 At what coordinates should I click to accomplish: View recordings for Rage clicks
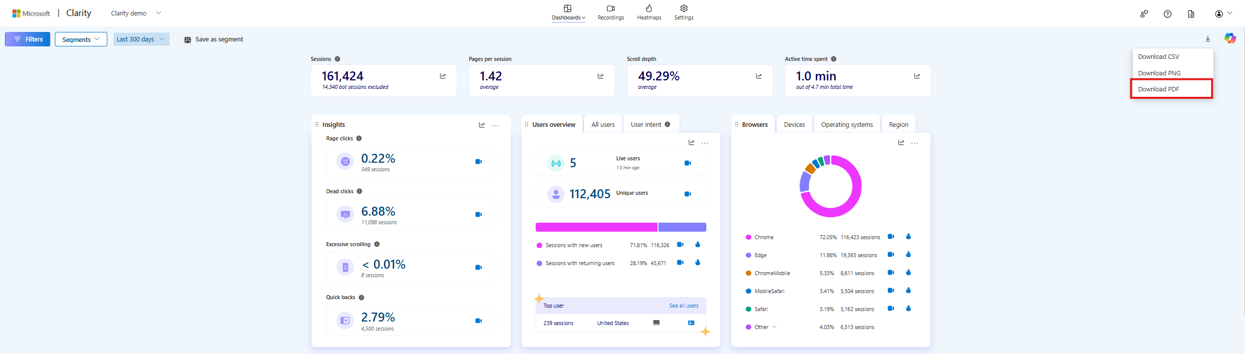(478, 161)
